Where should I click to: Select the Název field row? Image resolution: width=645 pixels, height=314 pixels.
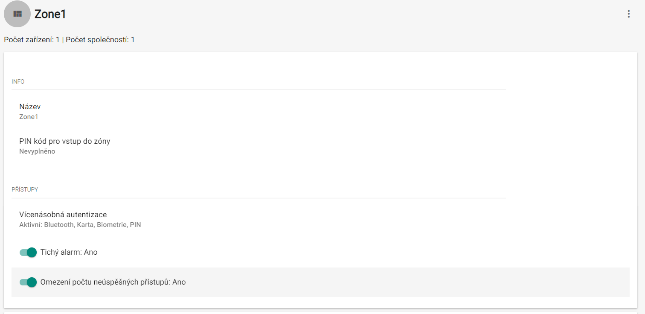(x=259, y=111)
